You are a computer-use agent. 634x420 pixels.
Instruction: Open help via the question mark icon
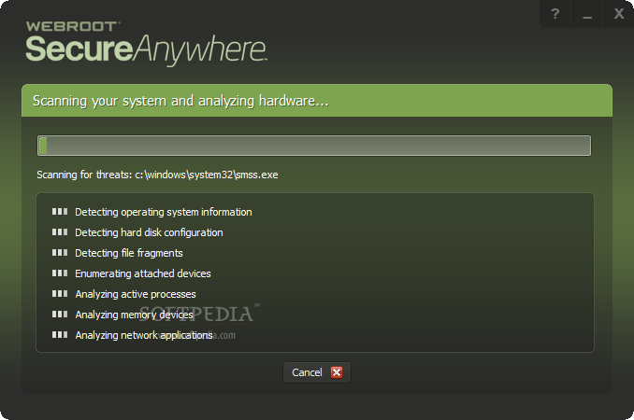[x=555, y=14]
